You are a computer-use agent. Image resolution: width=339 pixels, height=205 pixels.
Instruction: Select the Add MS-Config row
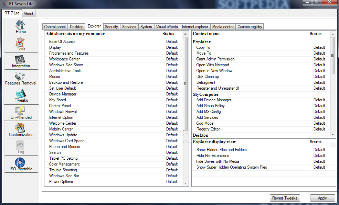(261, 111)
